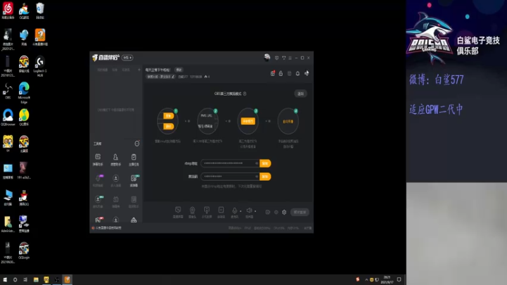Click the message icon next to the avatar
Viewport: 507px width, 285px height.
tap(277, 58)
